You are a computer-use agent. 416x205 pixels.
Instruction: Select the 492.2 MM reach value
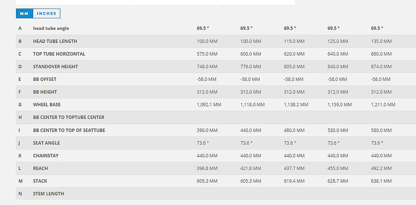[381, 168]
